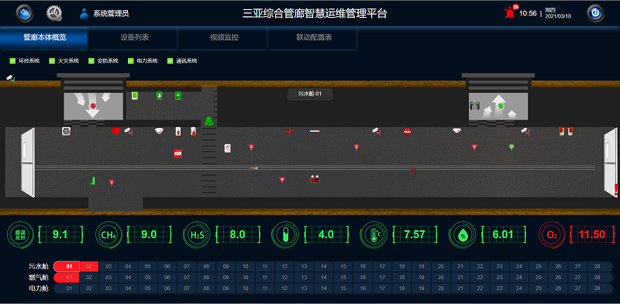Click the 污水舱-01 label button
Image resolution: width=620 pixels, height=304 pixels.
tap(309, 94)
